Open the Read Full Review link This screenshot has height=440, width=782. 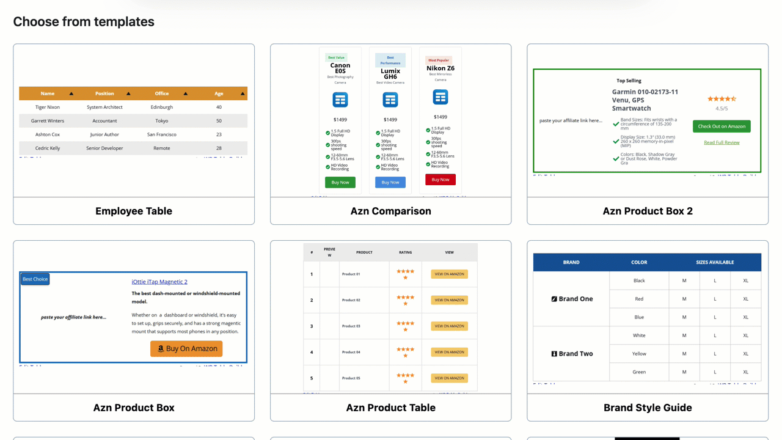(x=722, y=142)
